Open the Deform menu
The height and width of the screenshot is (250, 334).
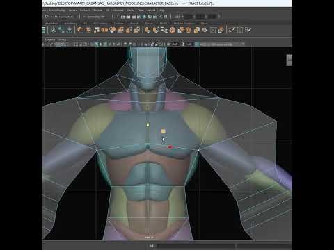(x=97, y=10)
